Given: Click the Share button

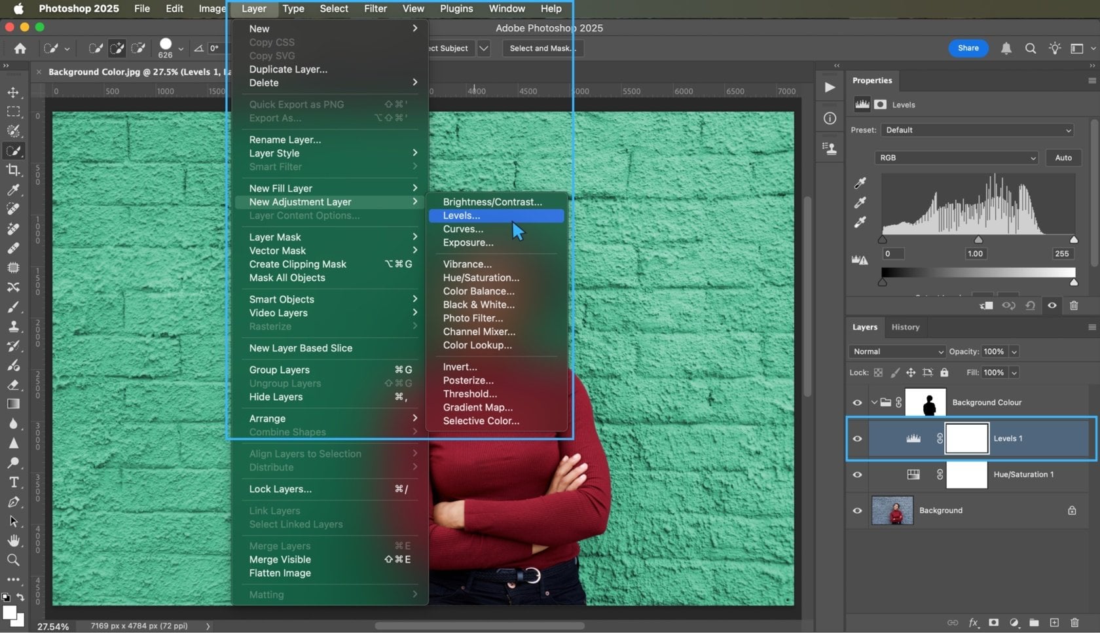Looking at the screenshot, I should (968, 48).
